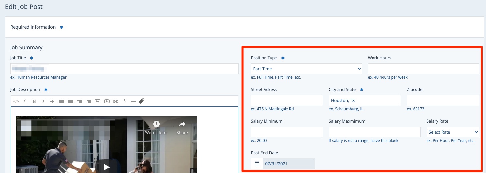The image size is (486, 173).
Task: Open the calendar icon for Post End Date
Action: pos(257,164)
